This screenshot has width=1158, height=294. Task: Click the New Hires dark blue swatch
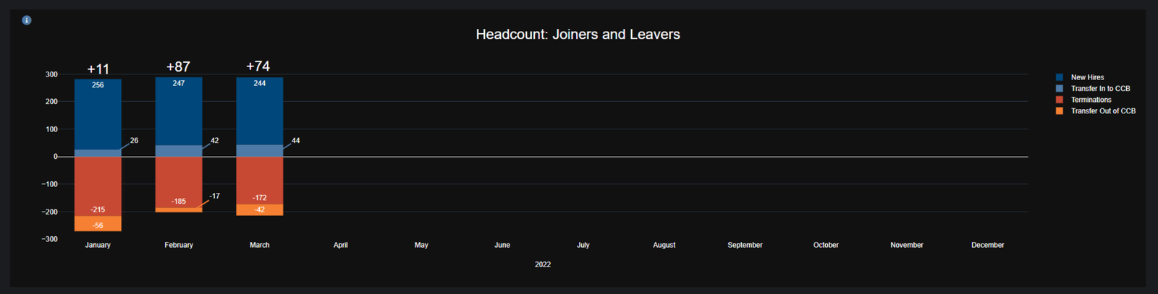tap(1060, 77)
